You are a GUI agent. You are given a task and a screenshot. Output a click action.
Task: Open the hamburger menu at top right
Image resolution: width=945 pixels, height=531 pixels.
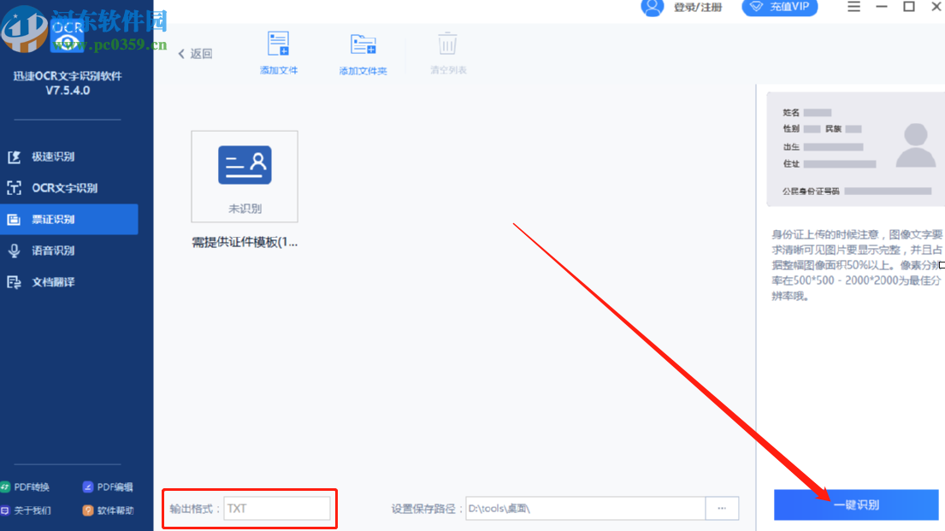click(x=853, y=7)
